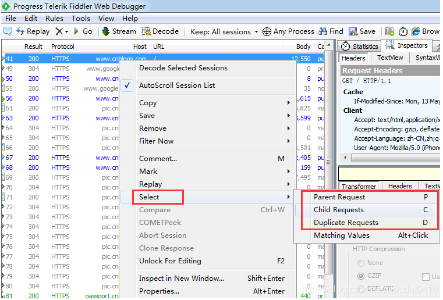Viewport: 443px width, 300px height.
Task: Click the Replay toolbar button
Action: pyautogui.click(x=33, y=31)
